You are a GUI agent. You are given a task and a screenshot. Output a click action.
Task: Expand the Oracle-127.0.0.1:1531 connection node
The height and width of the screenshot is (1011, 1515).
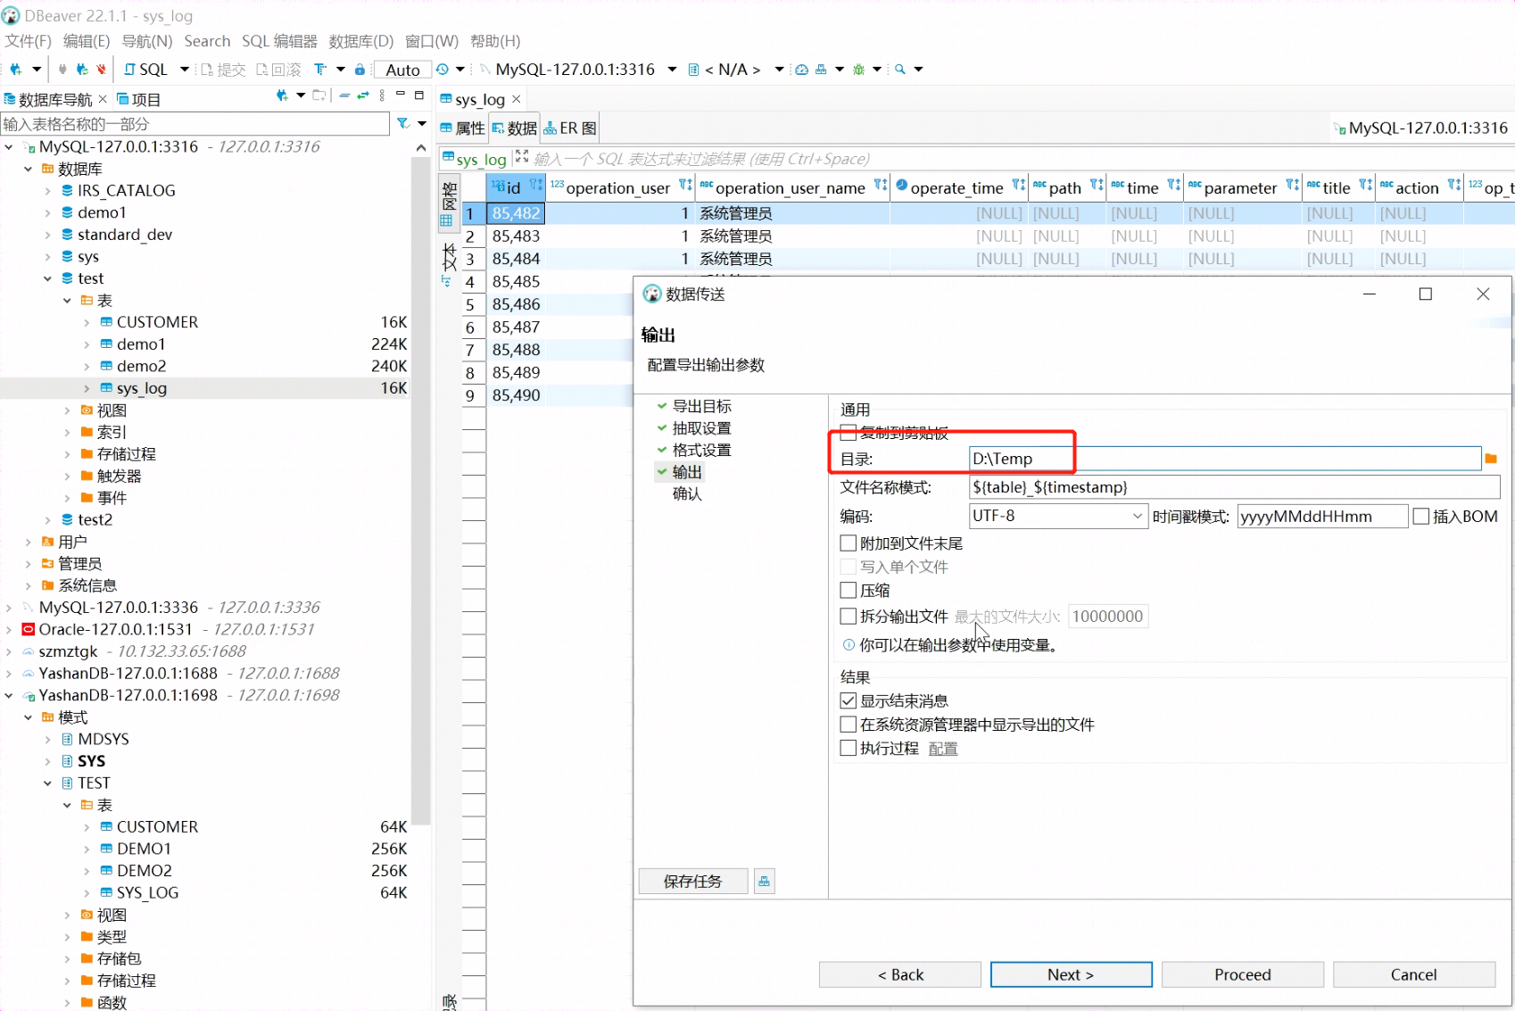(x=9, y=629)
